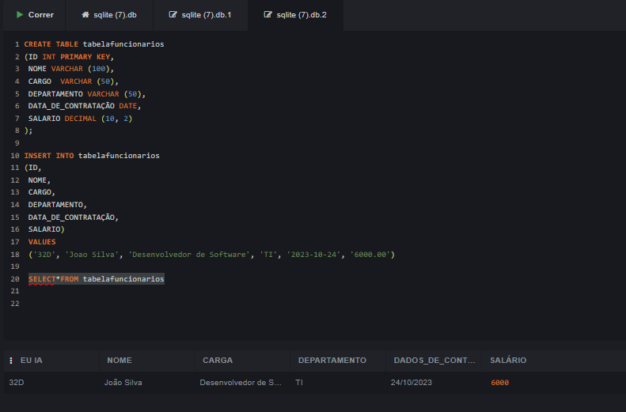
Task: Click the edit icon on sqlite (7).db.2 tab
Action: (267, 15)
